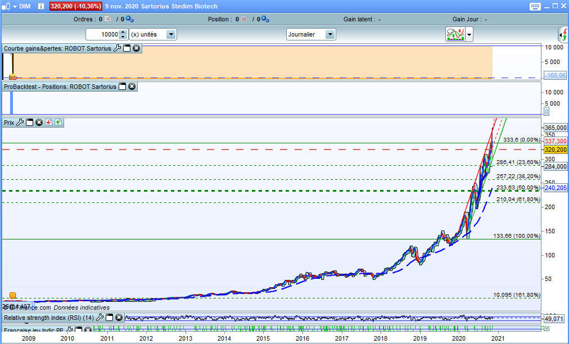Click the Sartorius Stedim Biotech title
This screenshot has height=344, width=569.
[x=179, y=6]
